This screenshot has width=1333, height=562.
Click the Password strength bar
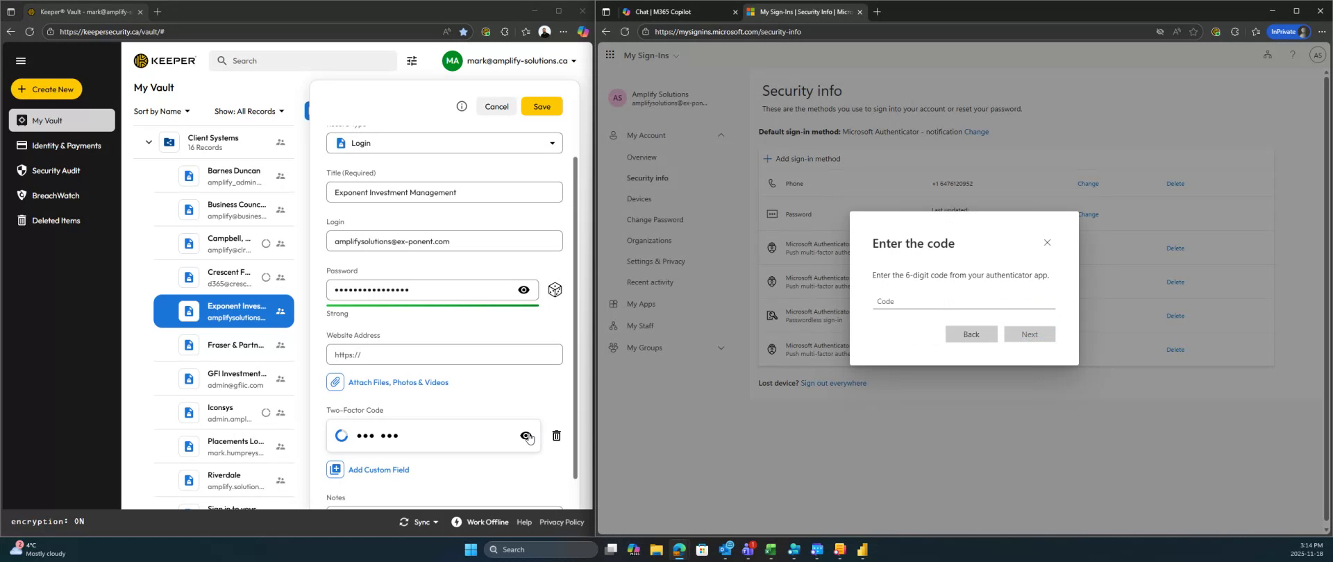[x=433, y=305]
